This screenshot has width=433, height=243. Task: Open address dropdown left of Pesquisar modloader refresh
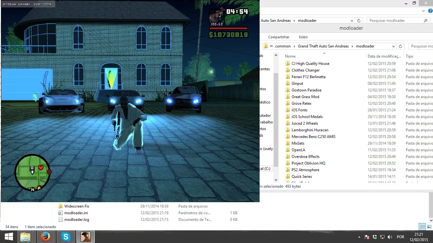pos(352,21)
